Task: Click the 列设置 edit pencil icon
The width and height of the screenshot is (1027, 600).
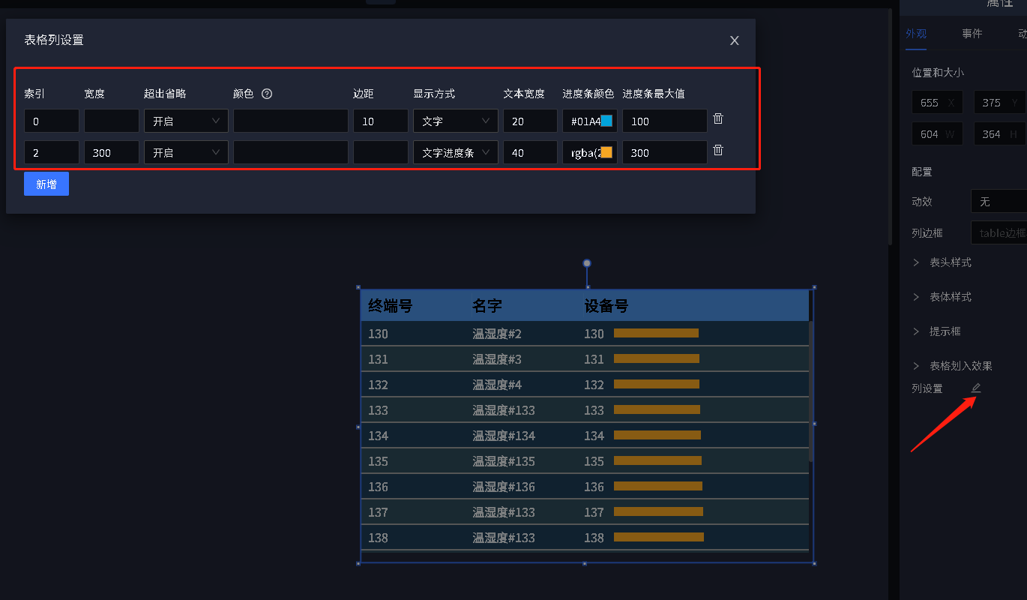Action: point(976,388)
